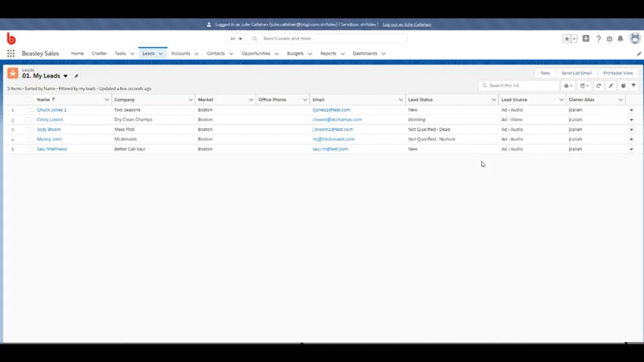Viewport: 644px width, 362px height.
Task: Refresh the leads list
Action: pos(599,86)
